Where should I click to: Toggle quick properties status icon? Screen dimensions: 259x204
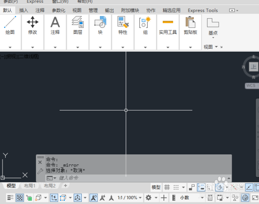(x=210, y=198)
